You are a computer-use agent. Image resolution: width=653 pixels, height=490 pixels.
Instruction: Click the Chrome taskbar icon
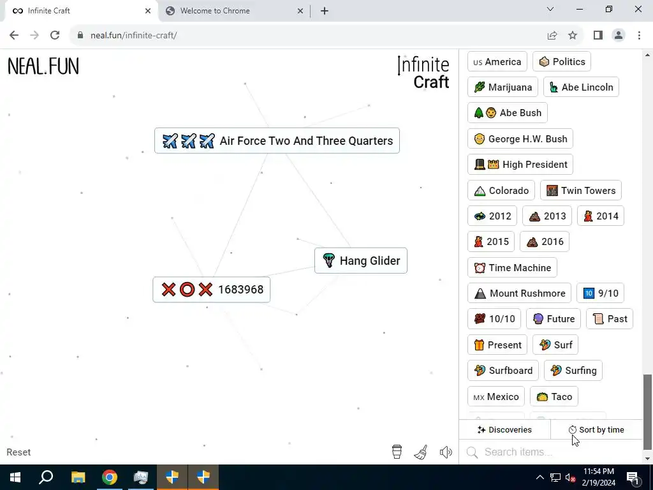pyautogui.click(x=109, y=477)
